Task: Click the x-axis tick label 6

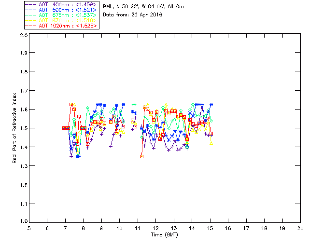Action: click(47, 228)
